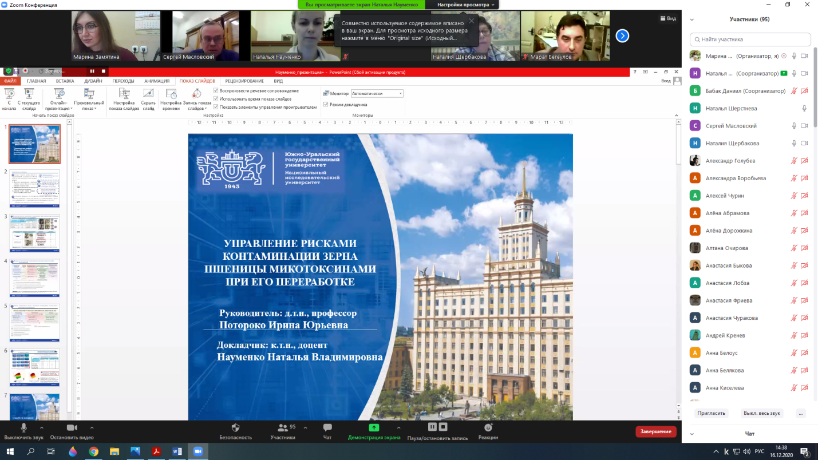Click green Демонстрация экрана share icon
The height and width of the screenshot is (460, 818).
click(374, 428)
